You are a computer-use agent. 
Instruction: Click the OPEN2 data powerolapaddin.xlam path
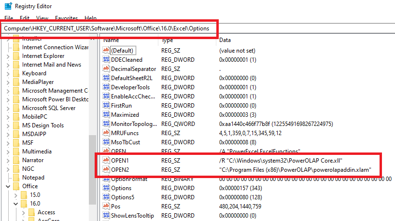[295, 170]
